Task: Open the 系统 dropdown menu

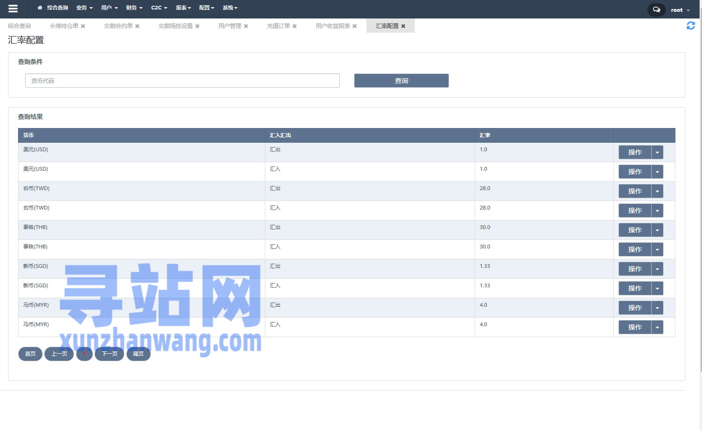Action: [x=230, y=8]
